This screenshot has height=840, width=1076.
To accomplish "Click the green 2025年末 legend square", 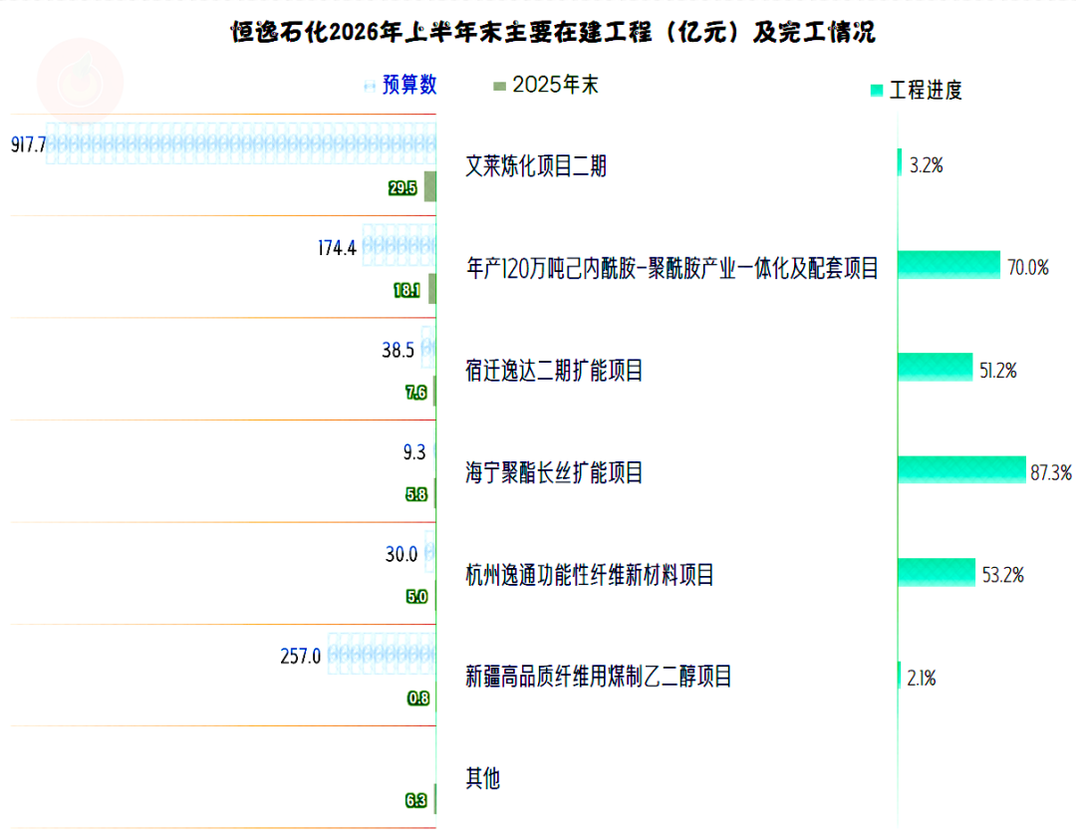I will click(x=499, y=86).
